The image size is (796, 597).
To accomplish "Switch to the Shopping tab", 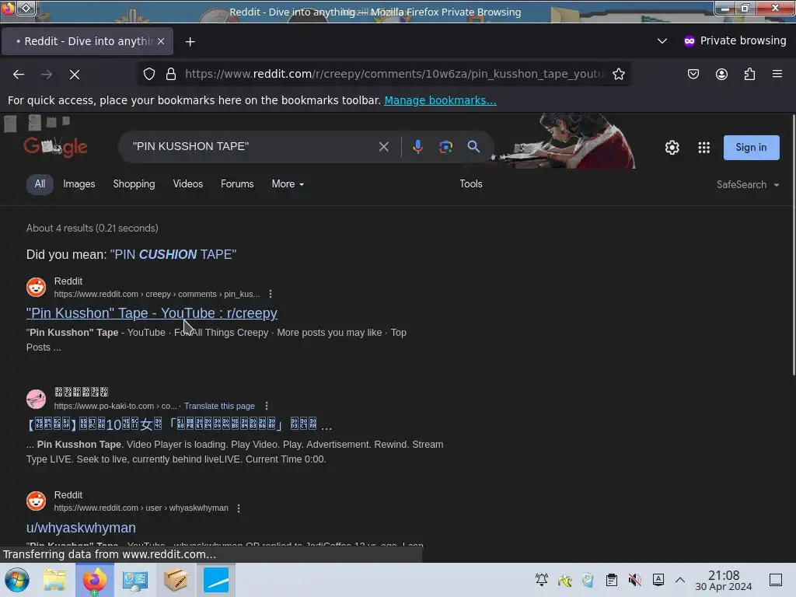I will [134, 184].
